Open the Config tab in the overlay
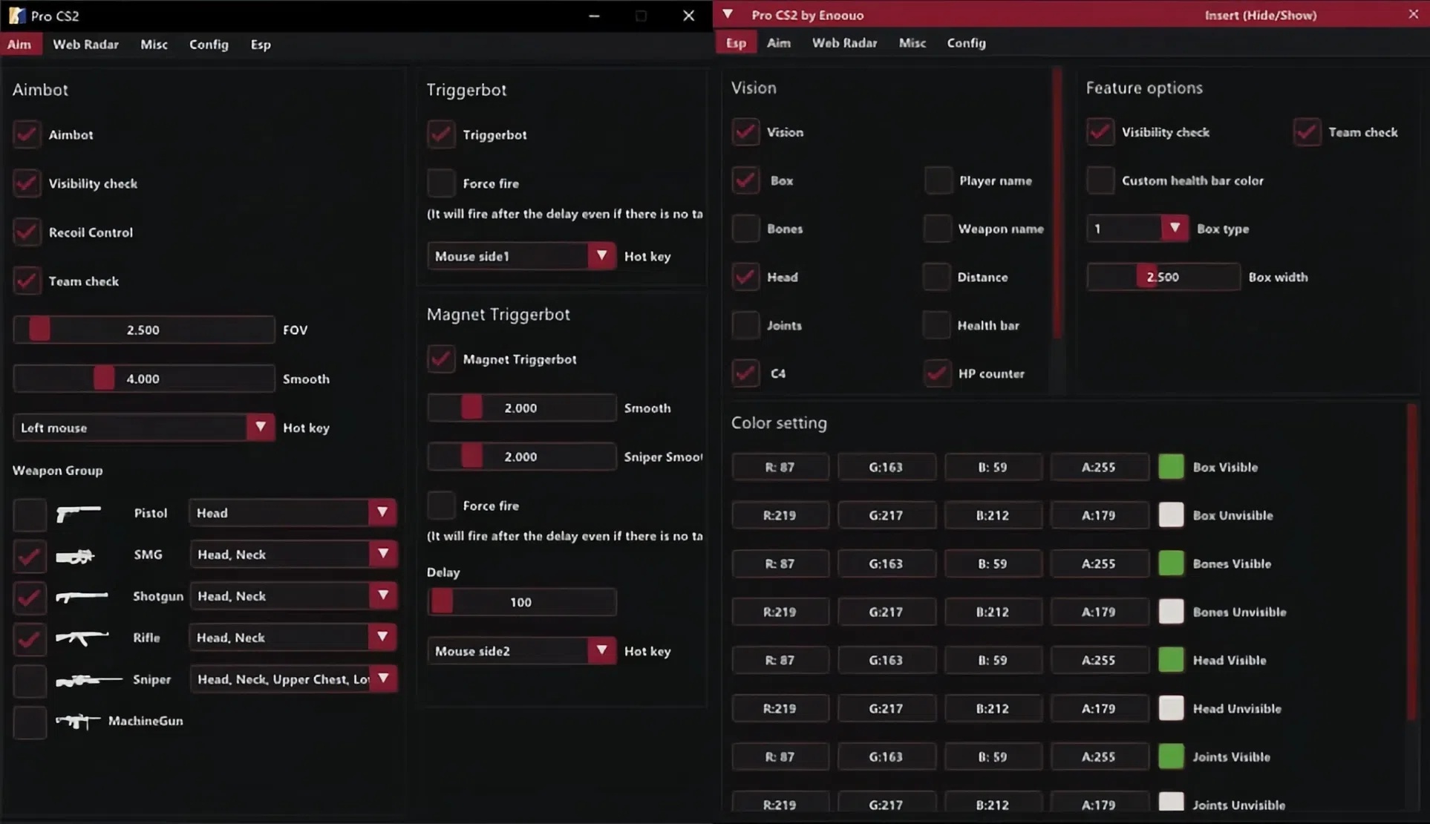Image resolution: width=1430 pixels, height=824 pixels. point(966,43)
